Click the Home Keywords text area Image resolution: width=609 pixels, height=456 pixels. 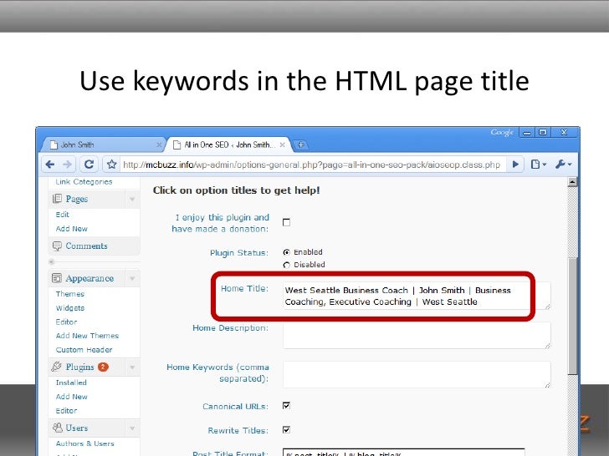pyautogui.click(x=417, y=374)
